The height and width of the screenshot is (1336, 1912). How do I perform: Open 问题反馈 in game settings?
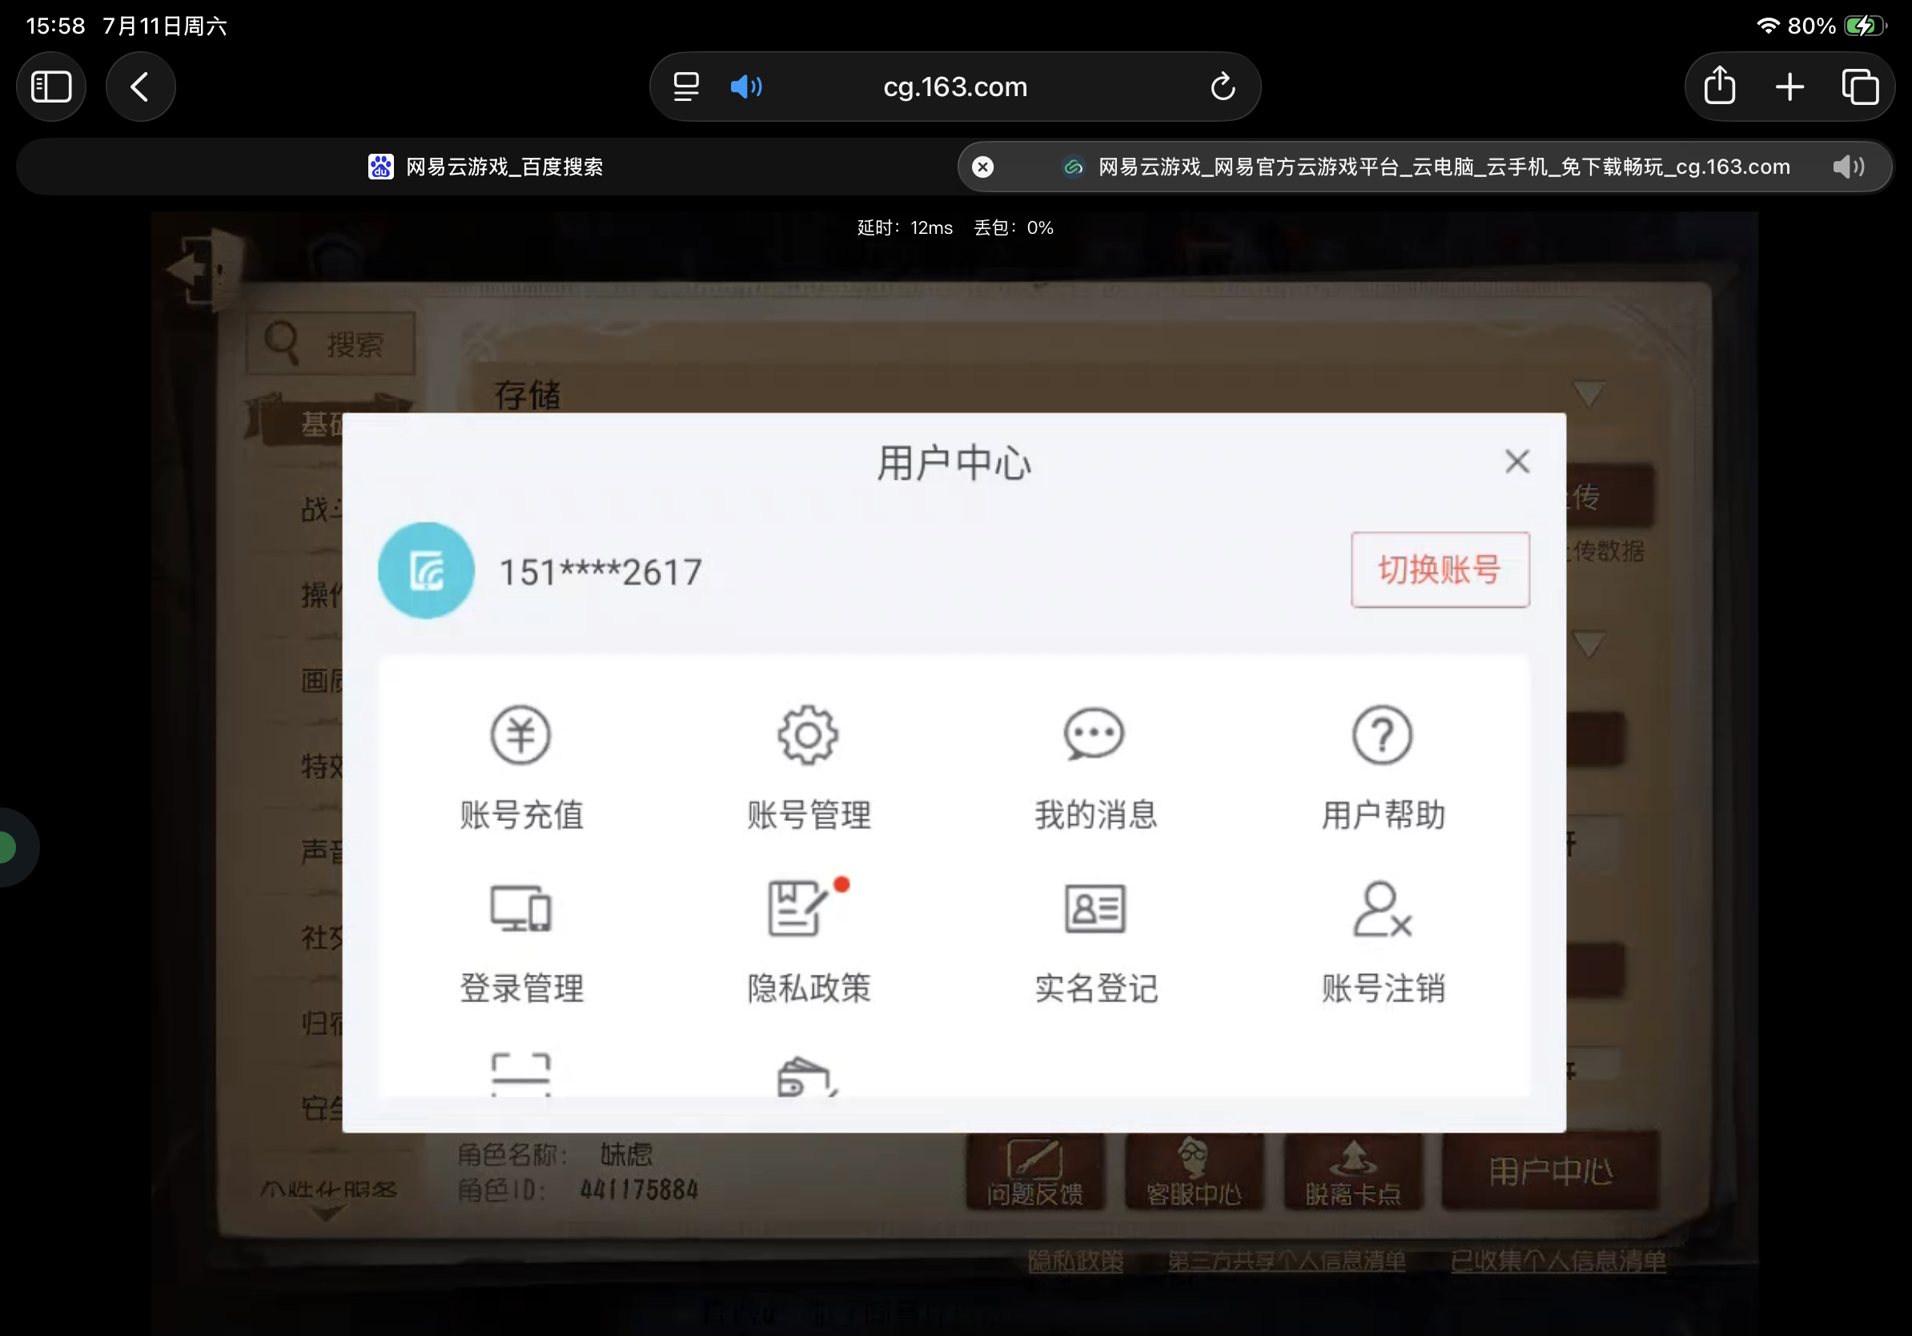click(x=1035, y=1172)
